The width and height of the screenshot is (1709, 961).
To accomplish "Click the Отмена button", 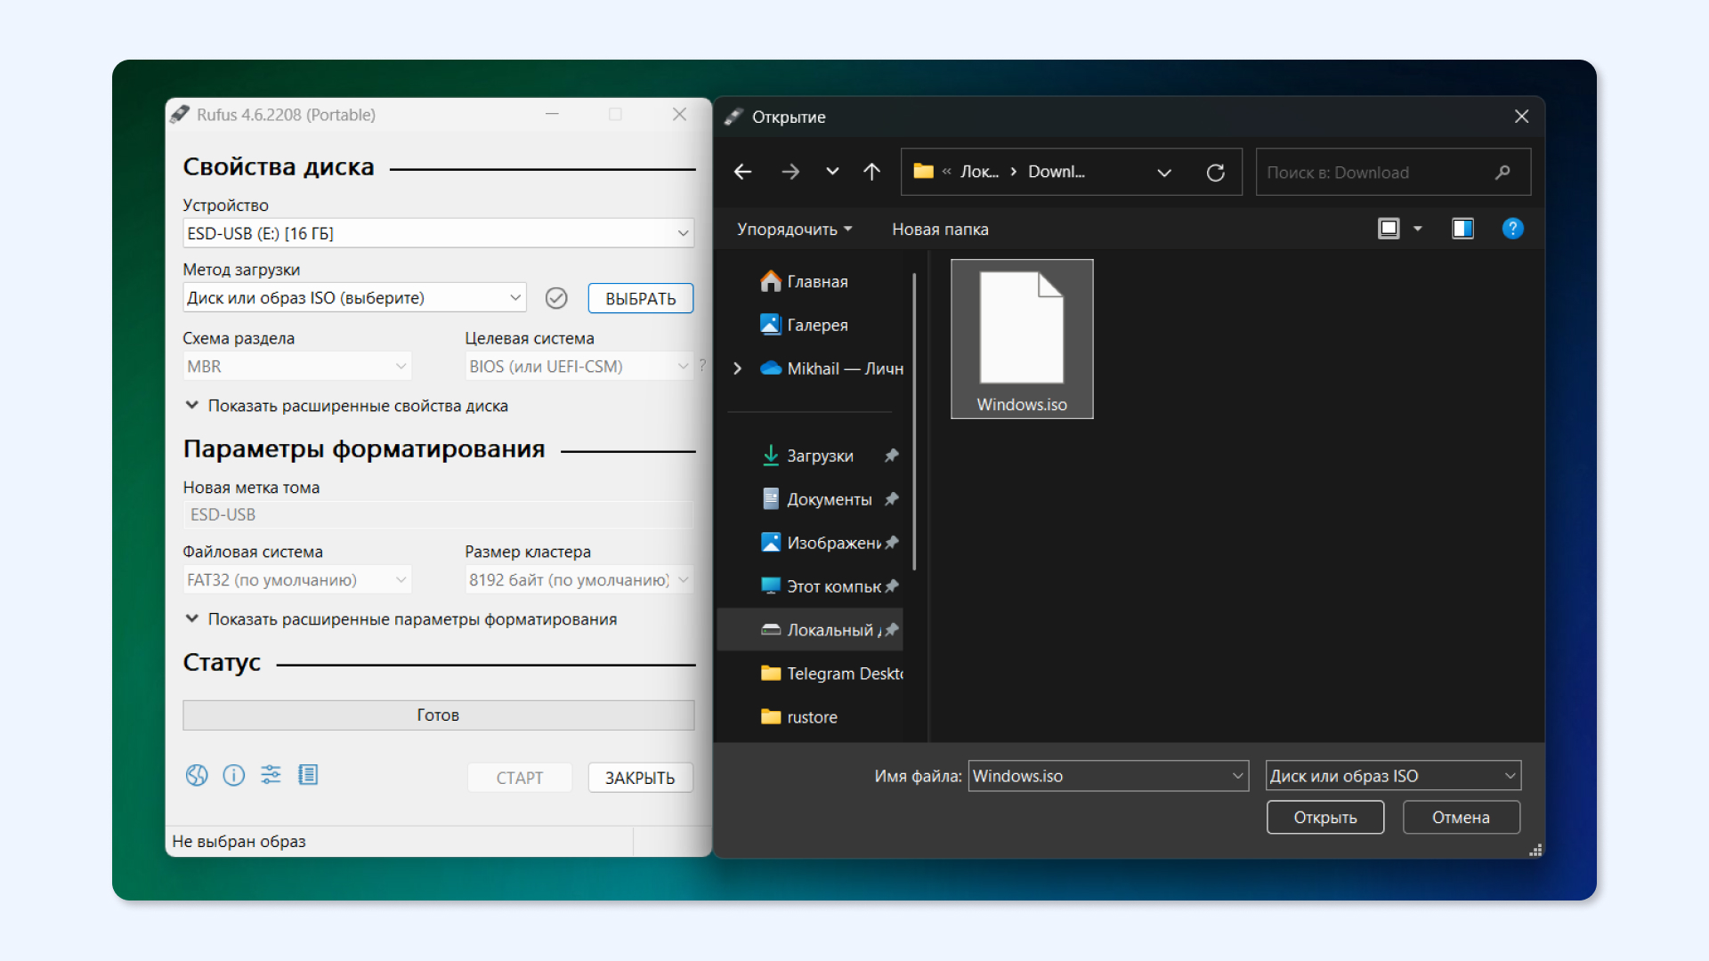I will point(1461,818).
